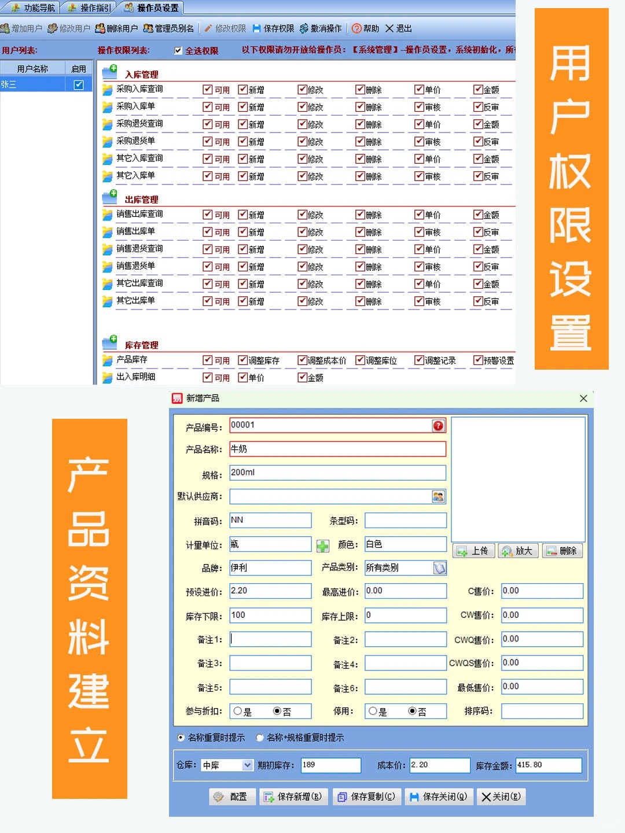Click the 颜色 color input field
This screenshot has height=833, width=625.
pos(405,544)
